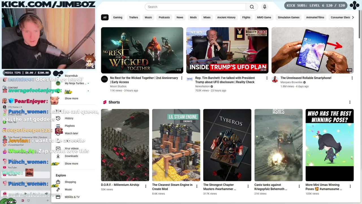The image size is (362, 204).
Task: Select the Ancient History filter chip
Action: 226,17
